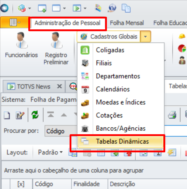Open the dropdown beside green play window icon

tap(85, 8)
